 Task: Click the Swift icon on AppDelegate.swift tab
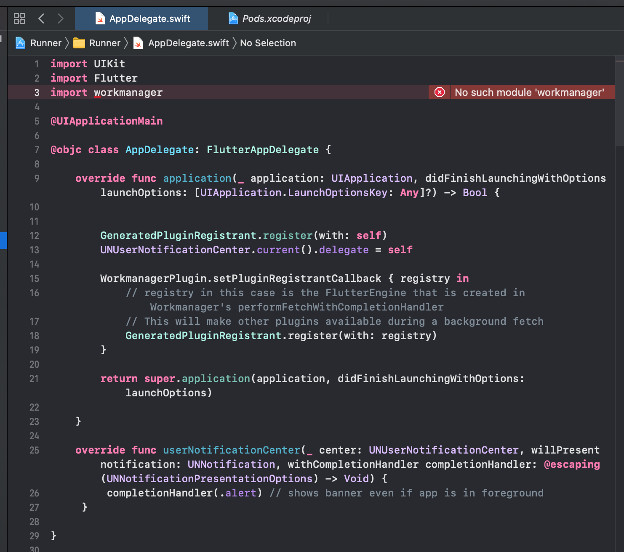click(x=100, y=19)
